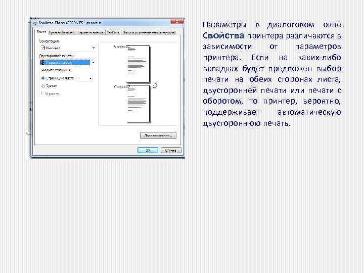Click the Сторона 1 page preview

(138, 64)
